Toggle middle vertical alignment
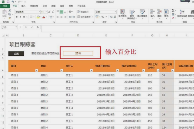The image size is (194, 129). pyautogui.click(x=62, y=12)
